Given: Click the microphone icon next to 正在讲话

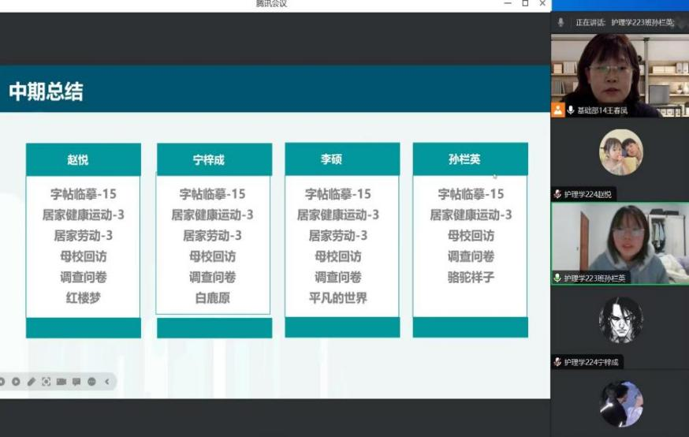Looking at the screenshot, I should point(561,23).
